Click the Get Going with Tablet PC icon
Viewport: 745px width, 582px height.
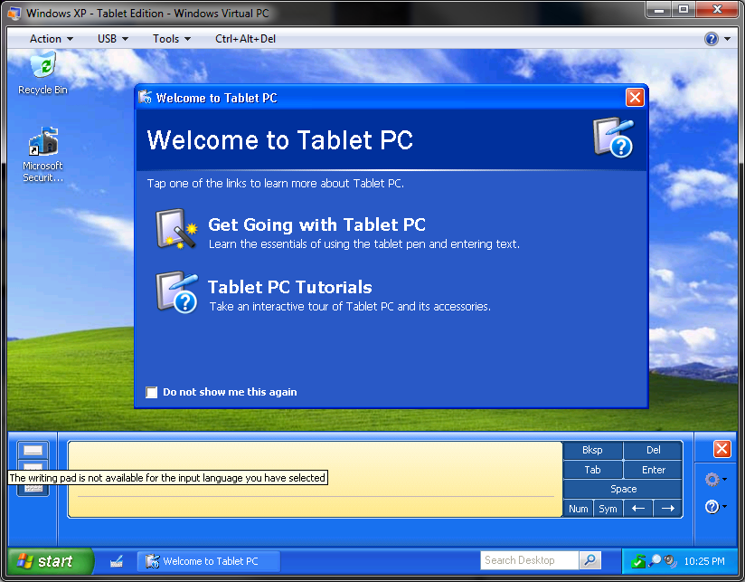[x=176, y=229]
